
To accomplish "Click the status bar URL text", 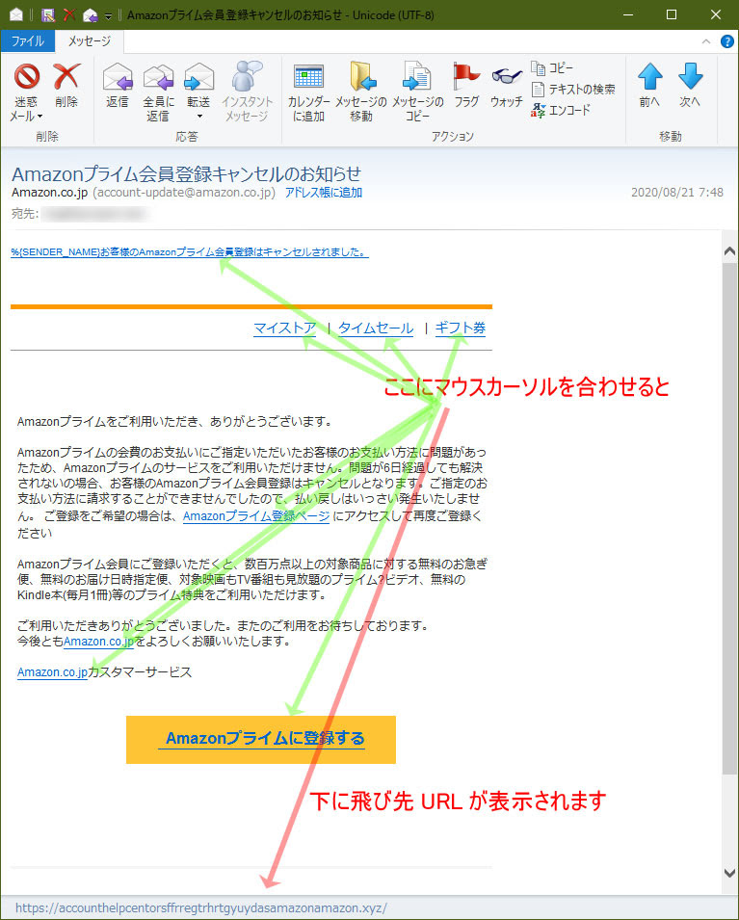I will tap(201, 907).
